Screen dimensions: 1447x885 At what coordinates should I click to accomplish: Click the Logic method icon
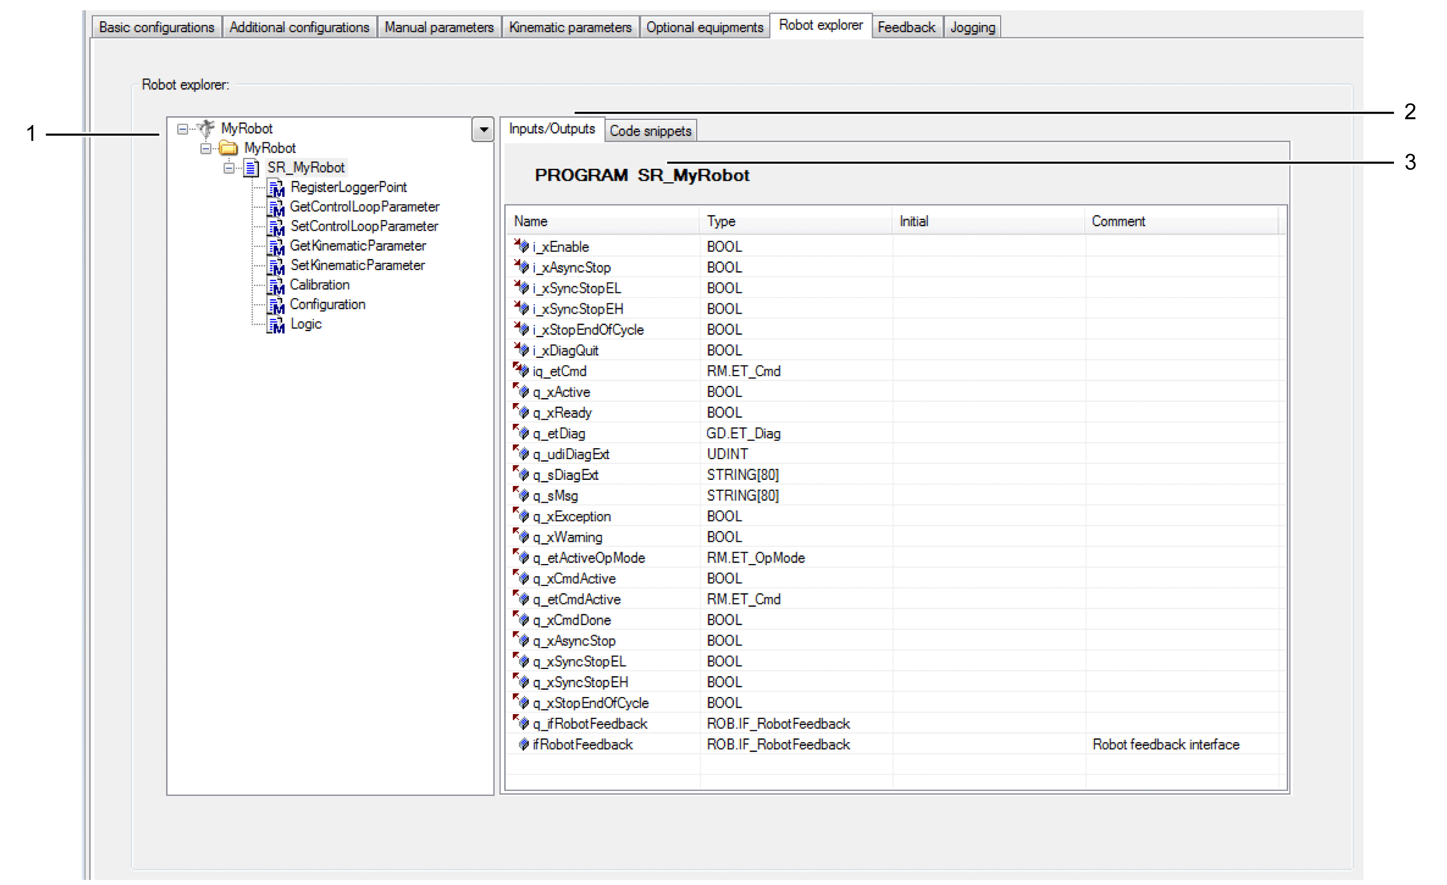tap(275, 324)
